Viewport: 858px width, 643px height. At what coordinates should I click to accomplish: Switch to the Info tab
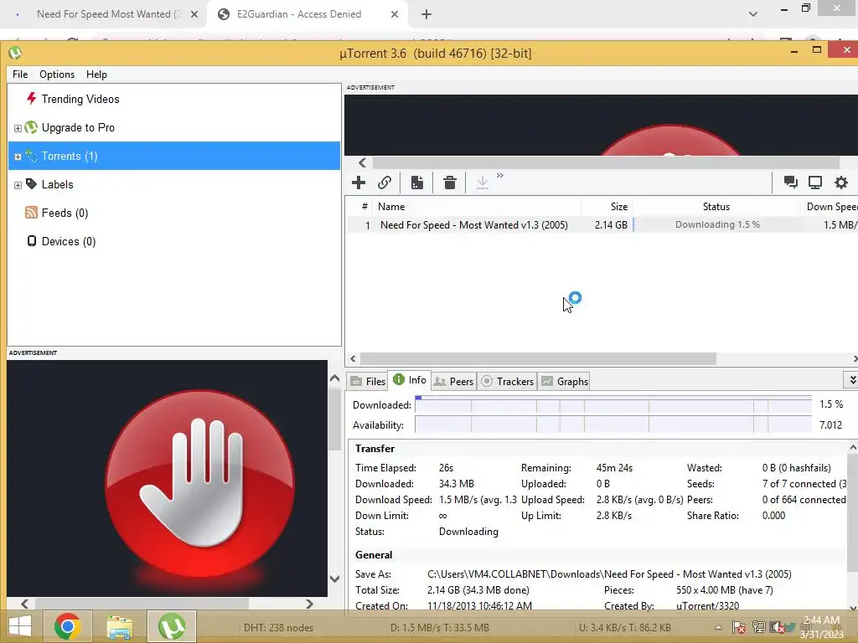(410, 380)
